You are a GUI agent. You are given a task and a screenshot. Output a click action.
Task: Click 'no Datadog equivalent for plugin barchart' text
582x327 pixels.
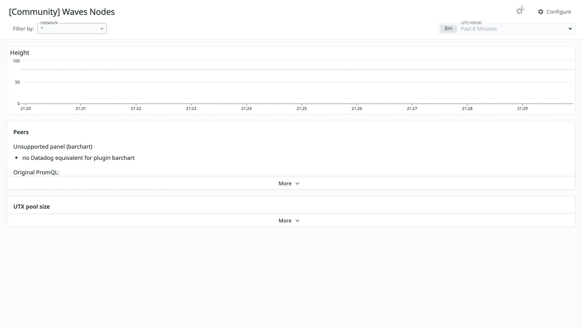pyautogui.click(x=79, y=158)
